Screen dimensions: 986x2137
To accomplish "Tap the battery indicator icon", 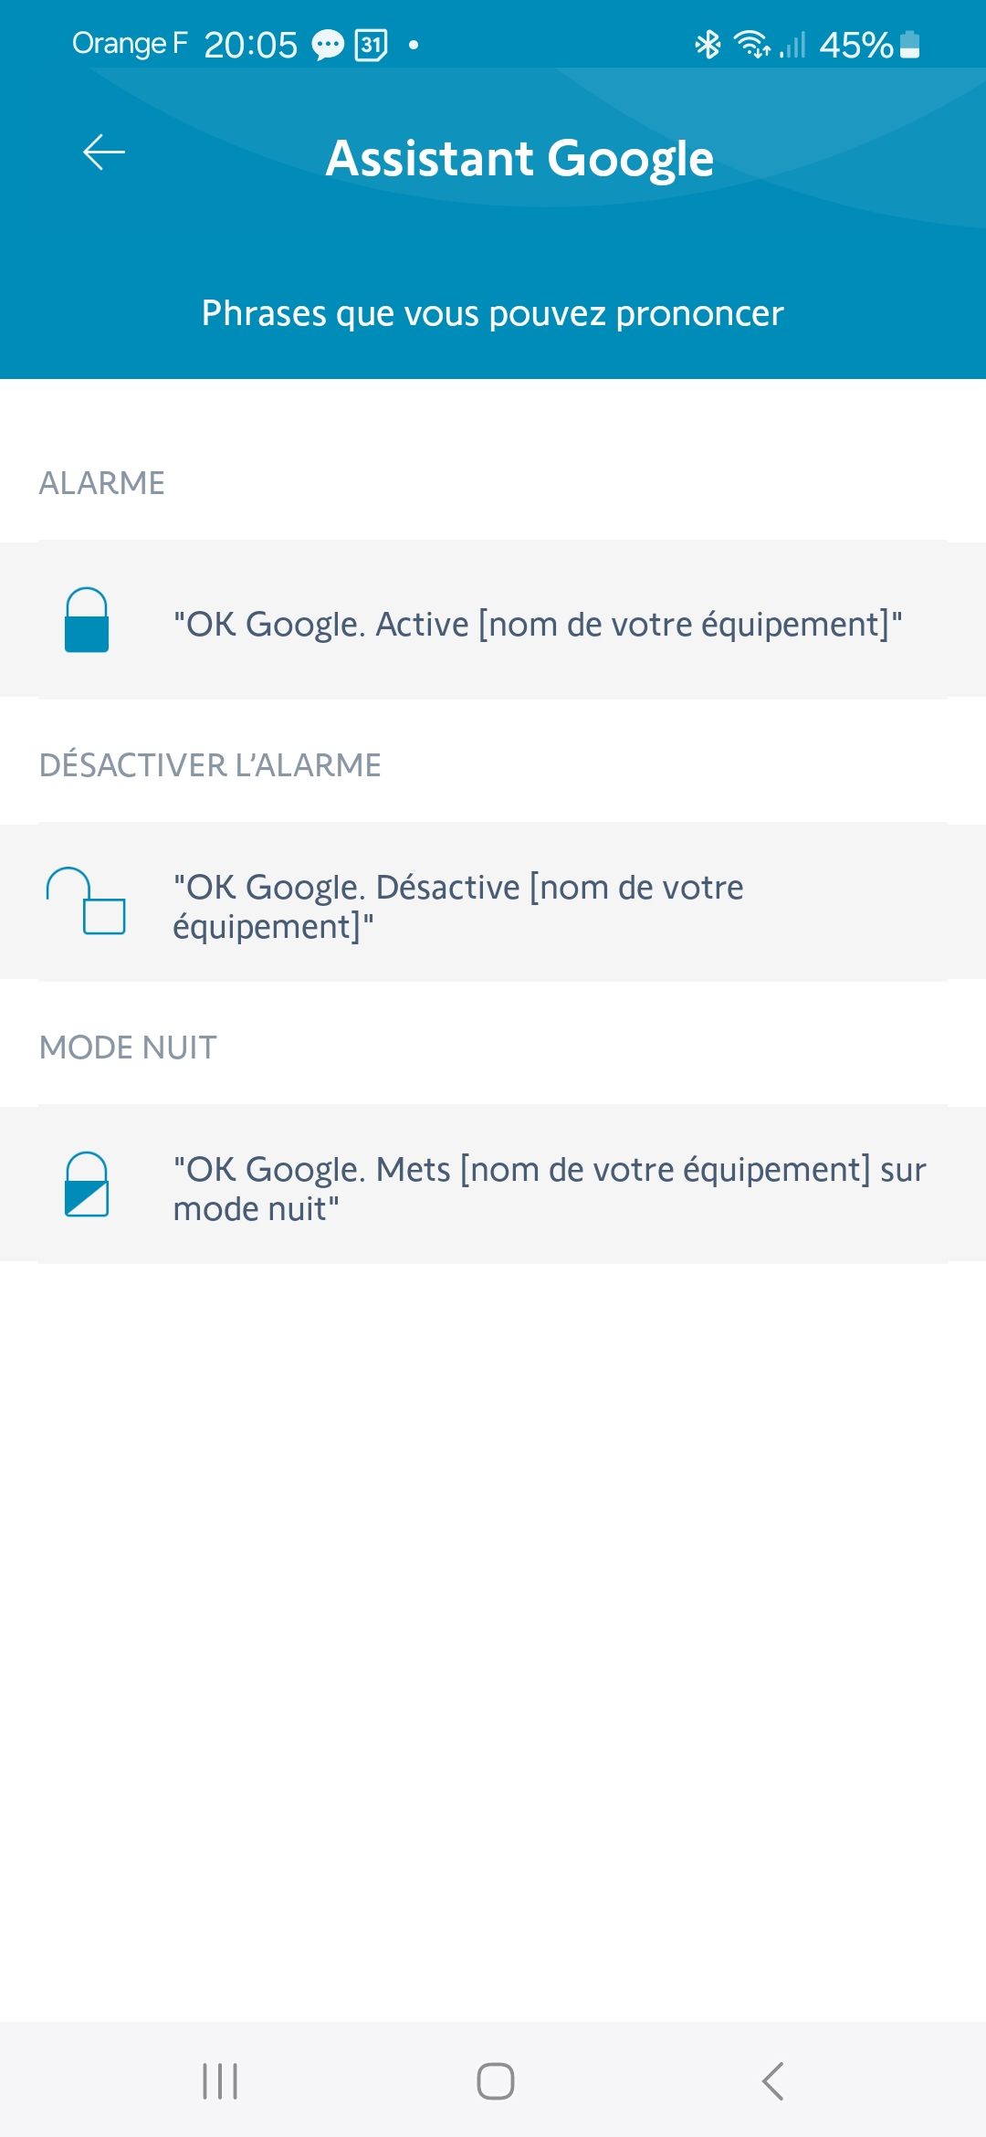I will [x=909, y=44].
